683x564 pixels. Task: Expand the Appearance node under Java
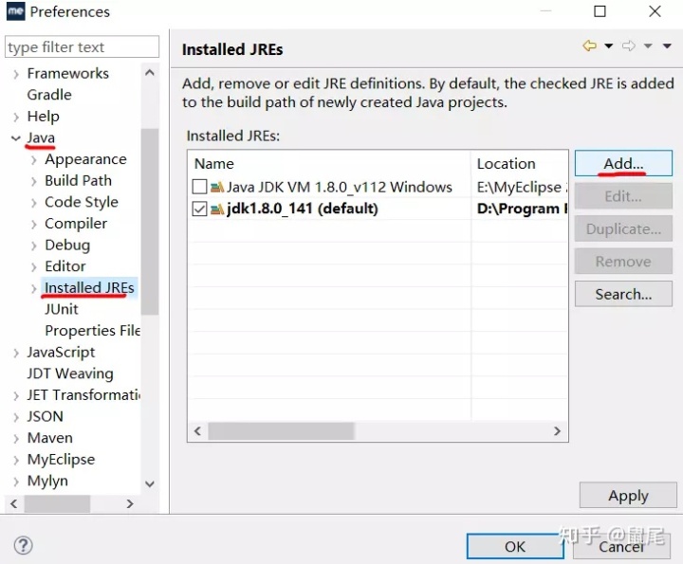[x=33, y=159]
